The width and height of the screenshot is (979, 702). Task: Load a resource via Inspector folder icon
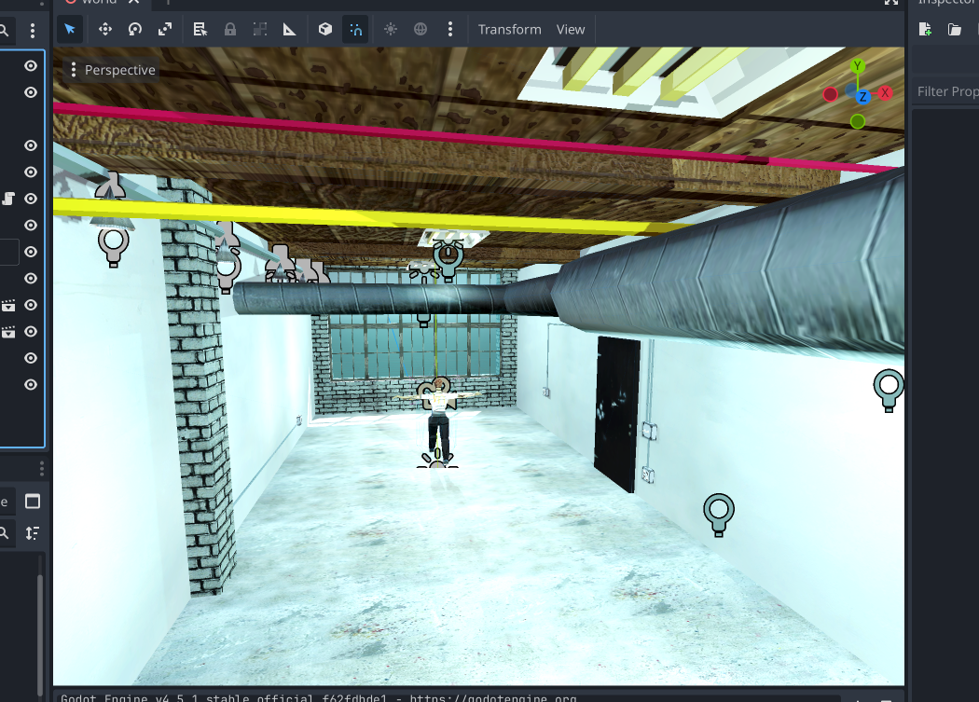point(954,30)
